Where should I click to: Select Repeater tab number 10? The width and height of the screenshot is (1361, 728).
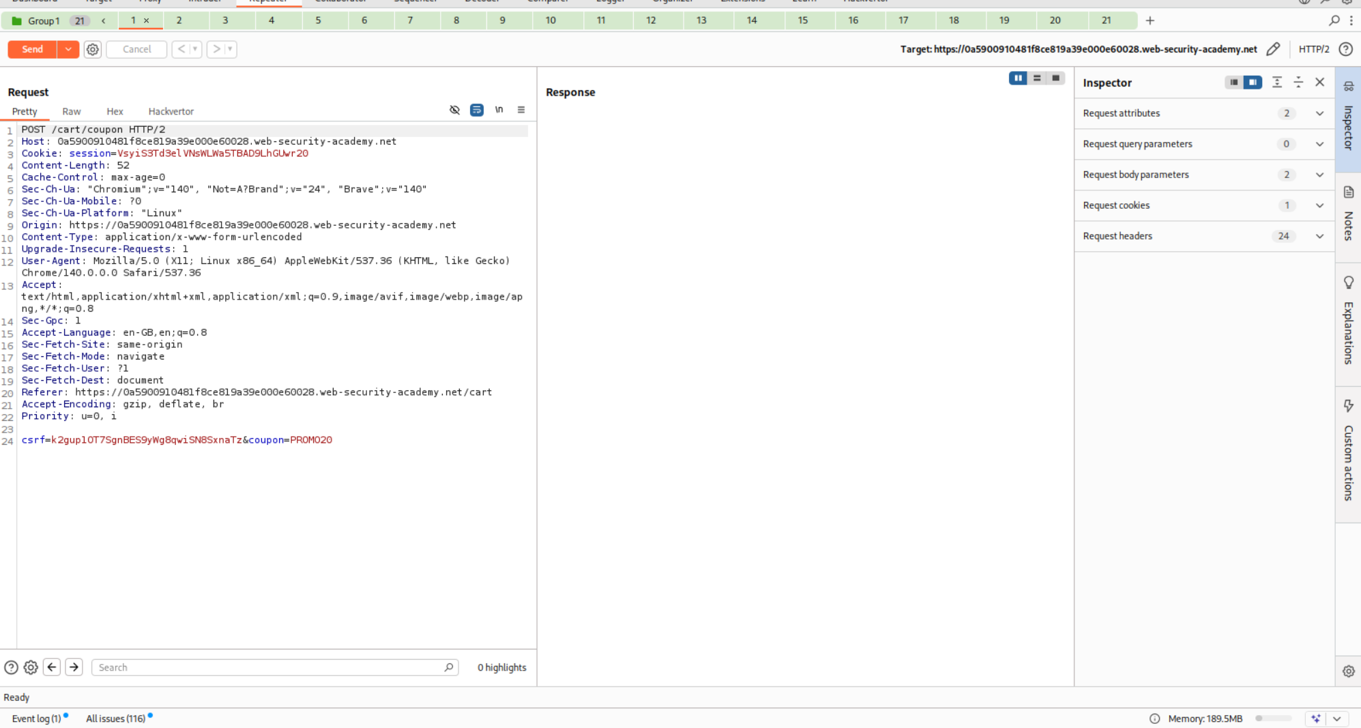pyautogui.click(x=550, y=20)
